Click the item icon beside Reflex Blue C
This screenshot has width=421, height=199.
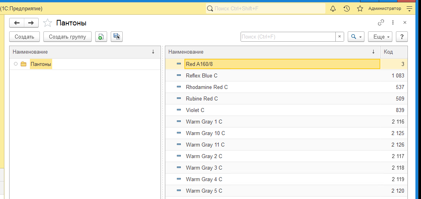tap(179, 75)
